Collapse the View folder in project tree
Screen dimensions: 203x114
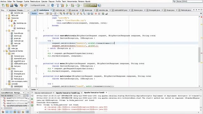[7, 31]
